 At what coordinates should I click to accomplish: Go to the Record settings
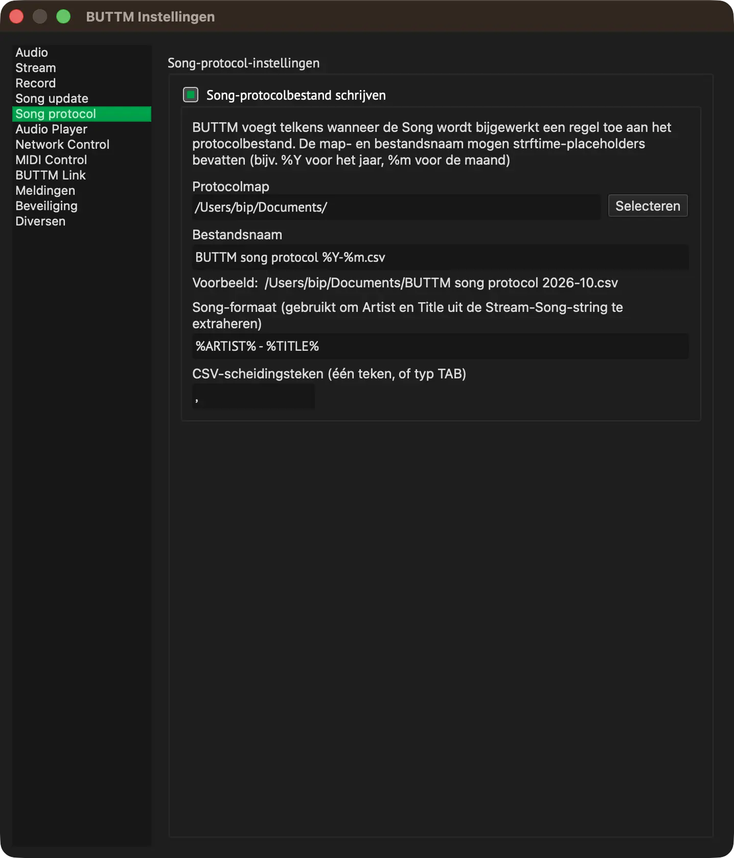point(82,83)
